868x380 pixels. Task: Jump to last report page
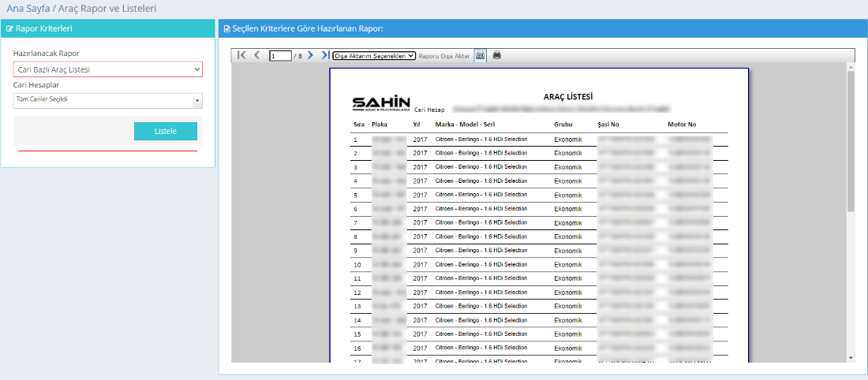point(325,54)
